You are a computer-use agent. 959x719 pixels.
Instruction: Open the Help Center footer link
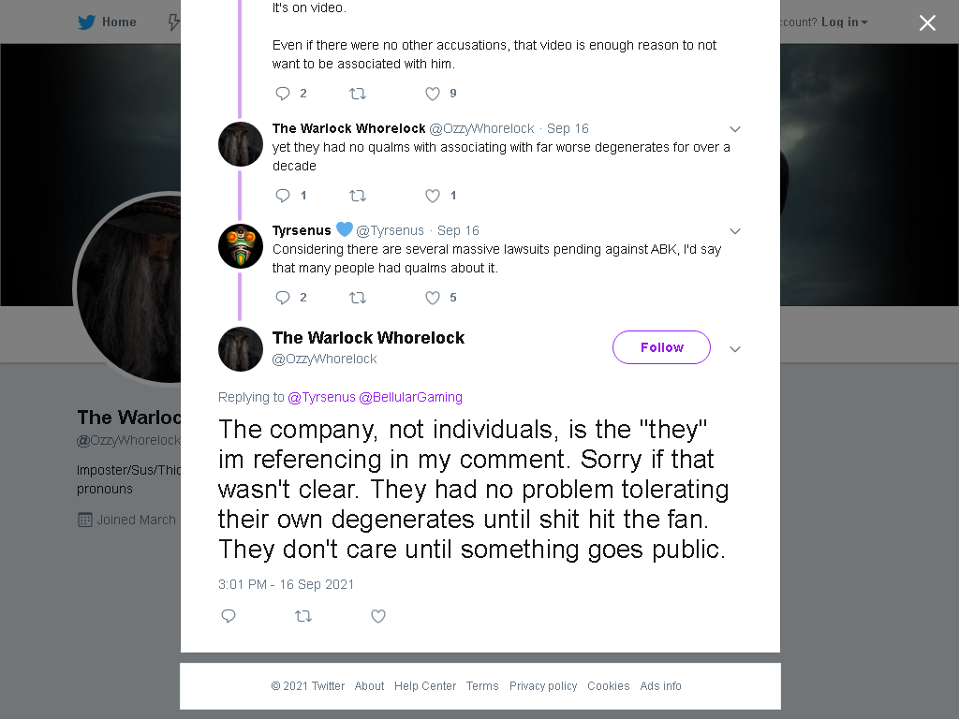coord(425,686)
